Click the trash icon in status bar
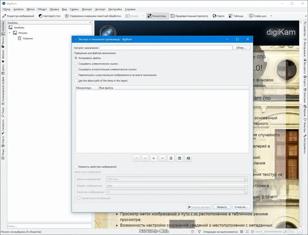This screenshot has width=308, height=235. click(193, 232)
